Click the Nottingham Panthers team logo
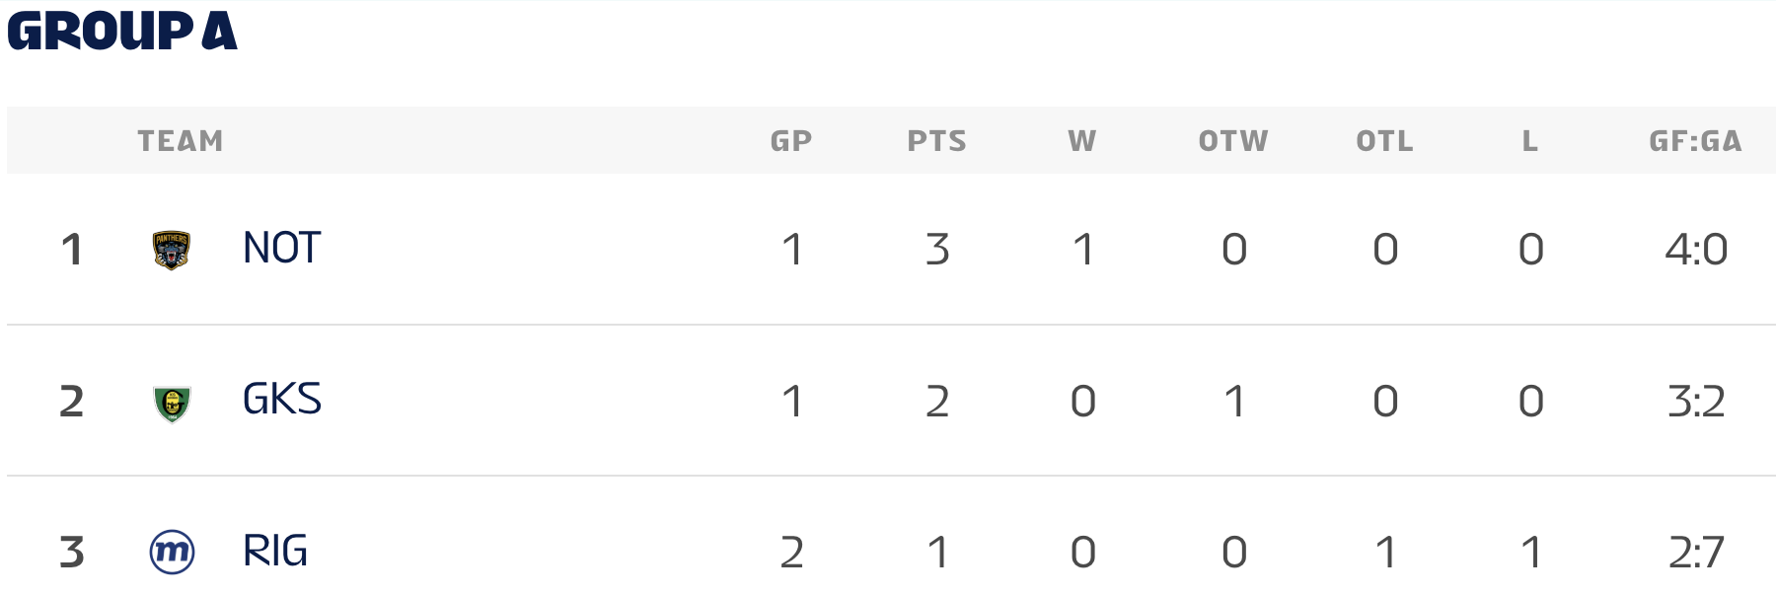The width and height of the screenshot is (1776, 596). pyautogui.click(x=171, y=250)
